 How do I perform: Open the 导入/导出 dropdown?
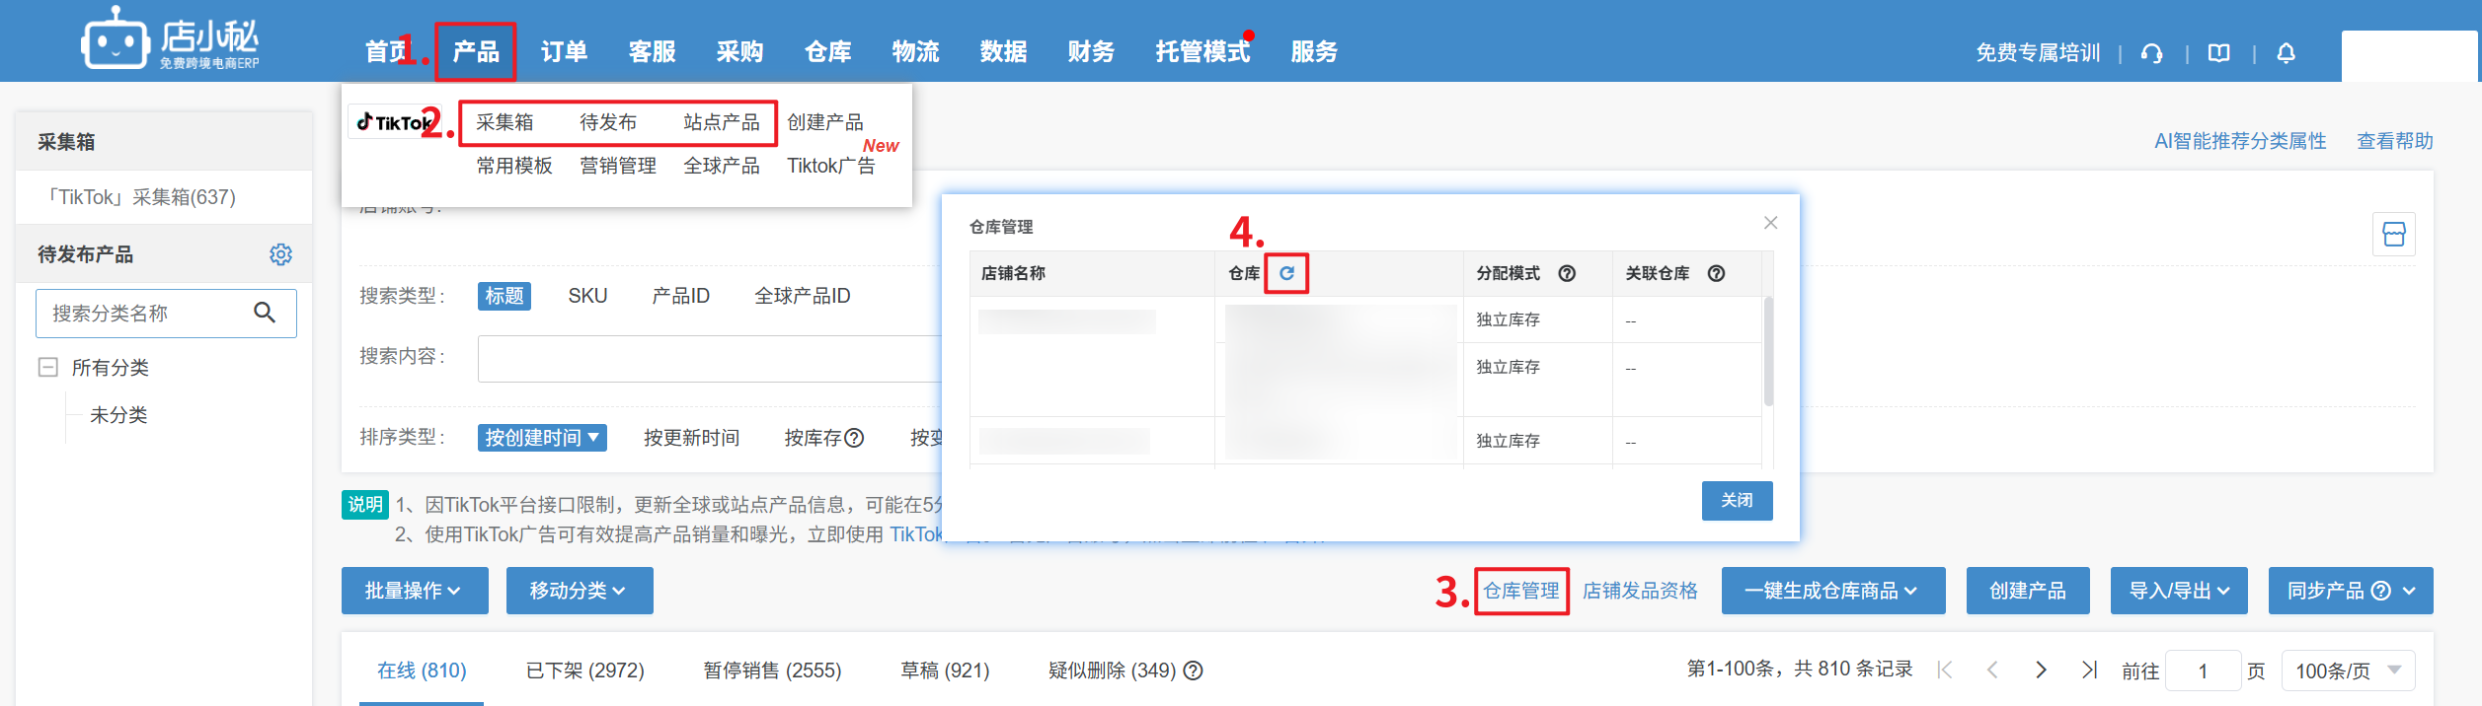click(2178, 591)
